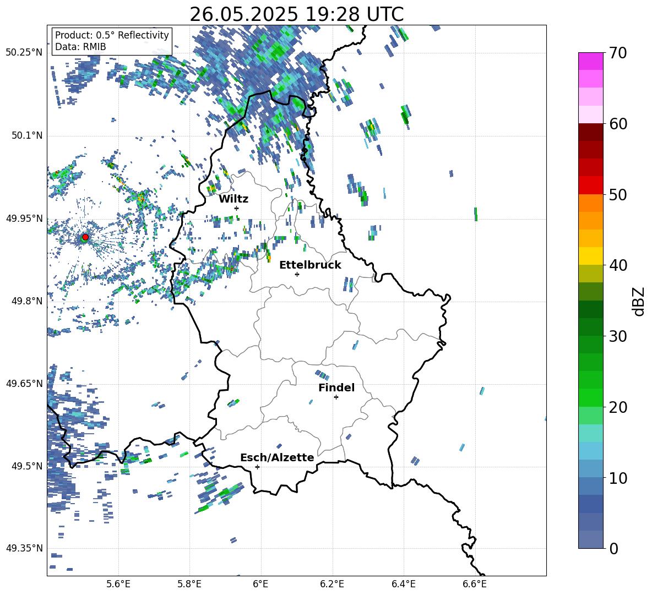The height and width of the screenshot is (595, 652).
Task: Click the 5.6°E longitude label
Action: pos(118,585)
